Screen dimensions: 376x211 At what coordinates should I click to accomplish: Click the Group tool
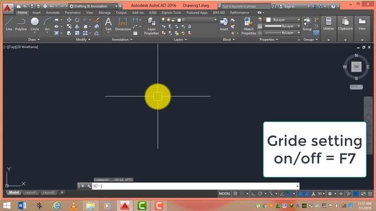(307, 24)
